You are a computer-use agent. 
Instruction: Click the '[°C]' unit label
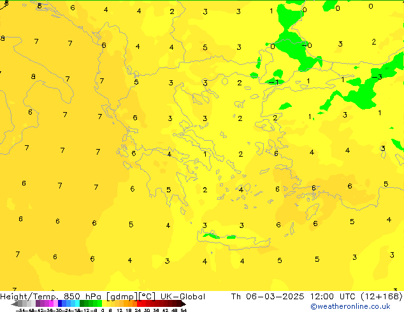[x=147, y=297]
